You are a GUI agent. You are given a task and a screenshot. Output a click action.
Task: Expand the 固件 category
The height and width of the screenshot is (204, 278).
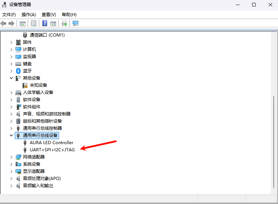click(x=12, y=42)
